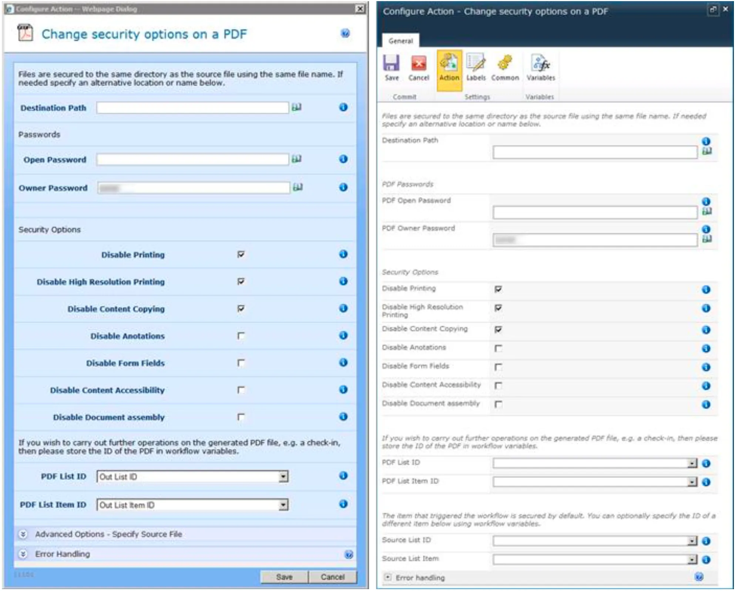Click the help icon beside the left dialog title

tap(345, 33)
